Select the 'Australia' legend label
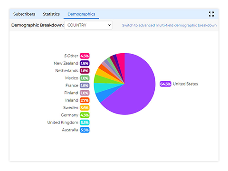Screen dimensions: 228x171 (70, 130)
